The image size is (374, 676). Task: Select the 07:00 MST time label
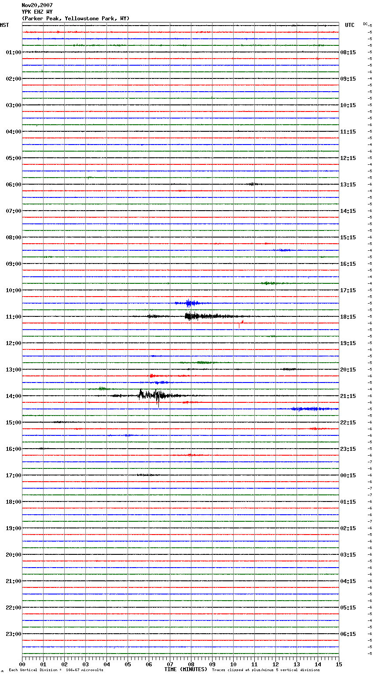pyautogui.click(x=13, y=211)
